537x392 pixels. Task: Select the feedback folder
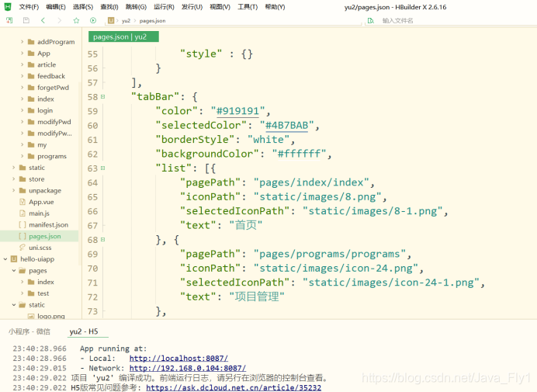(51, 76)
